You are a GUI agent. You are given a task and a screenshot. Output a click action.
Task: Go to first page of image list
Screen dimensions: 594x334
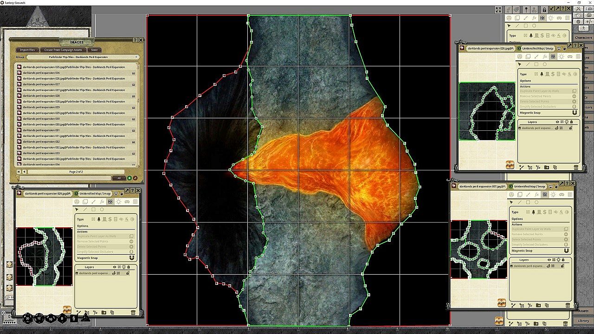click(x=19, y=172)
